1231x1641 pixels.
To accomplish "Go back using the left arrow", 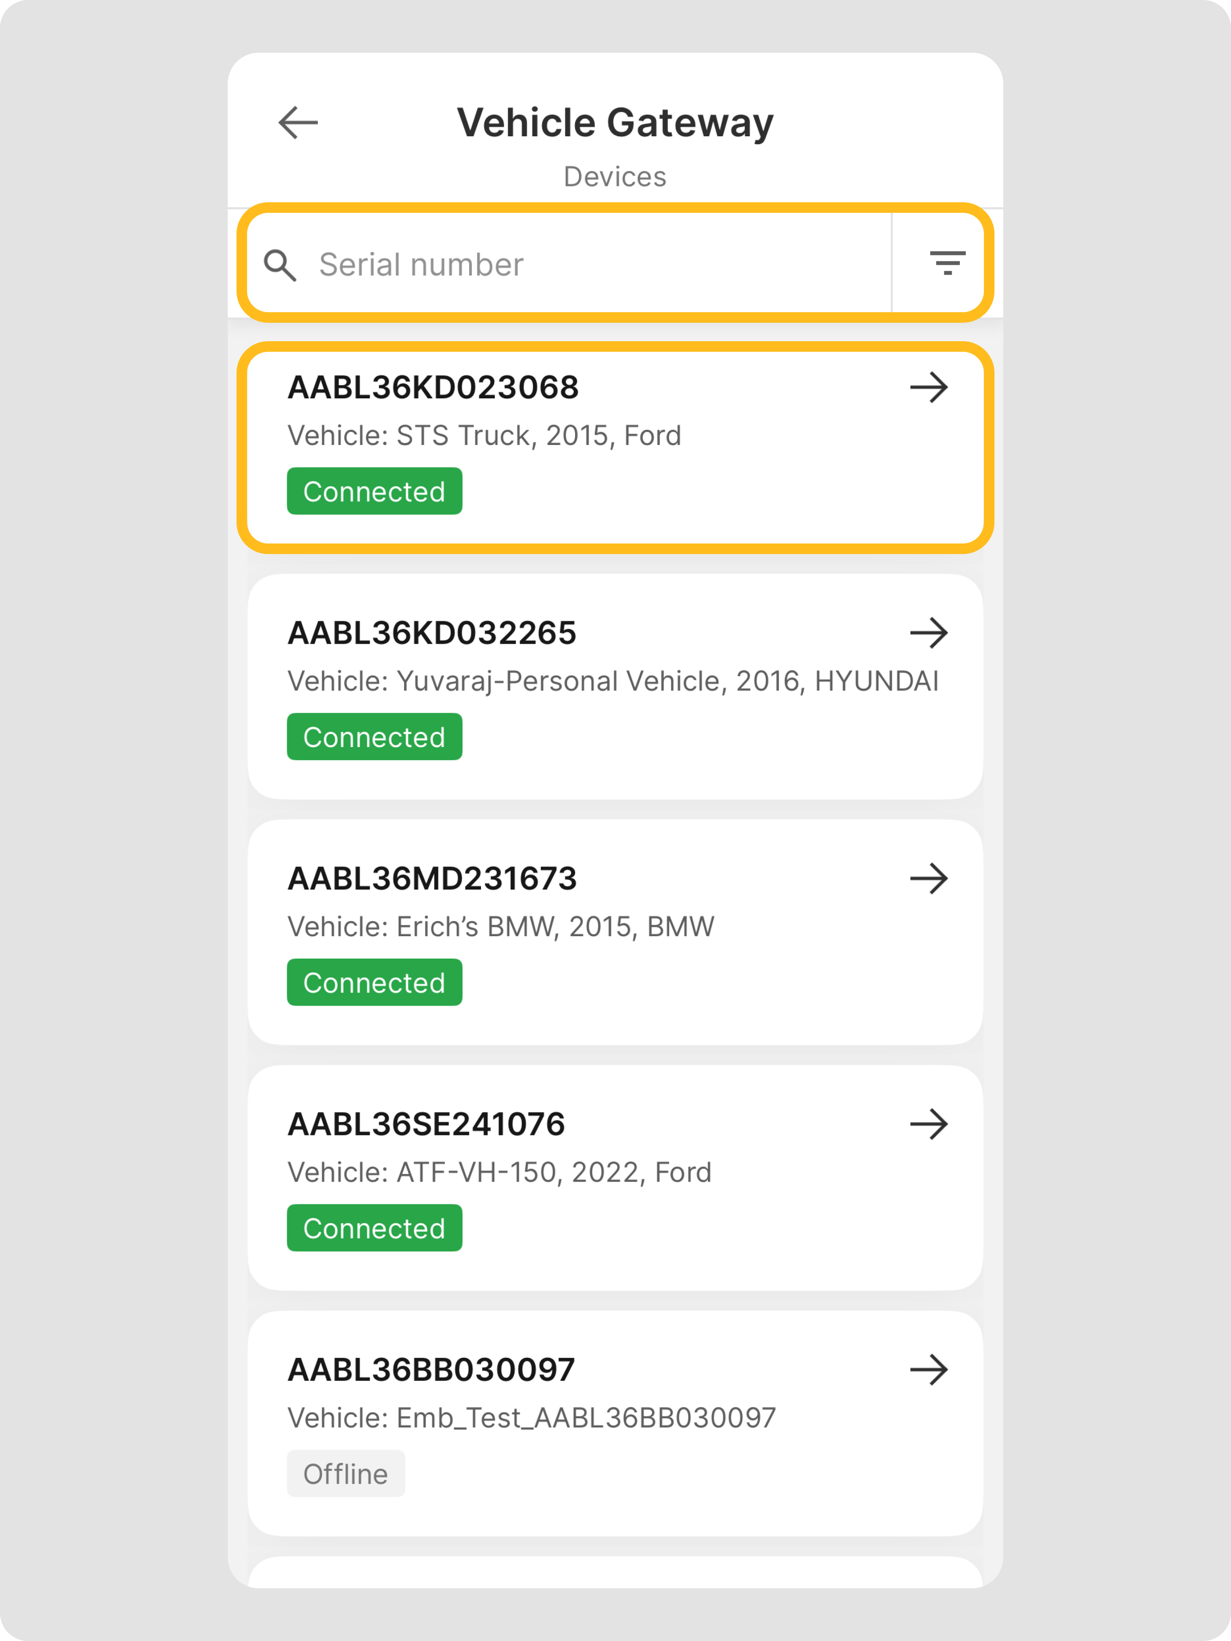I will pos(298,122).
